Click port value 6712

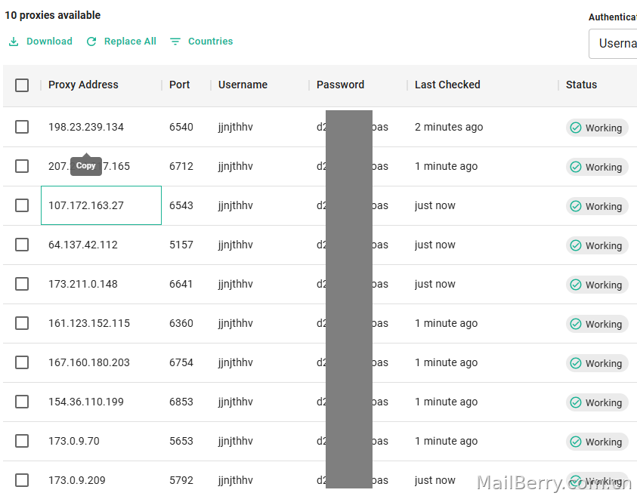[x=181, y=166]
